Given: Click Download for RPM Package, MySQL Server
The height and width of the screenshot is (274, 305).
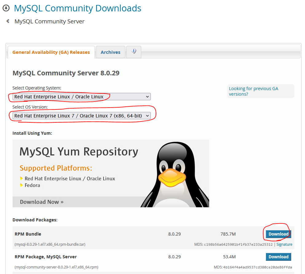Looking at the screenshot, I should 278,256.
